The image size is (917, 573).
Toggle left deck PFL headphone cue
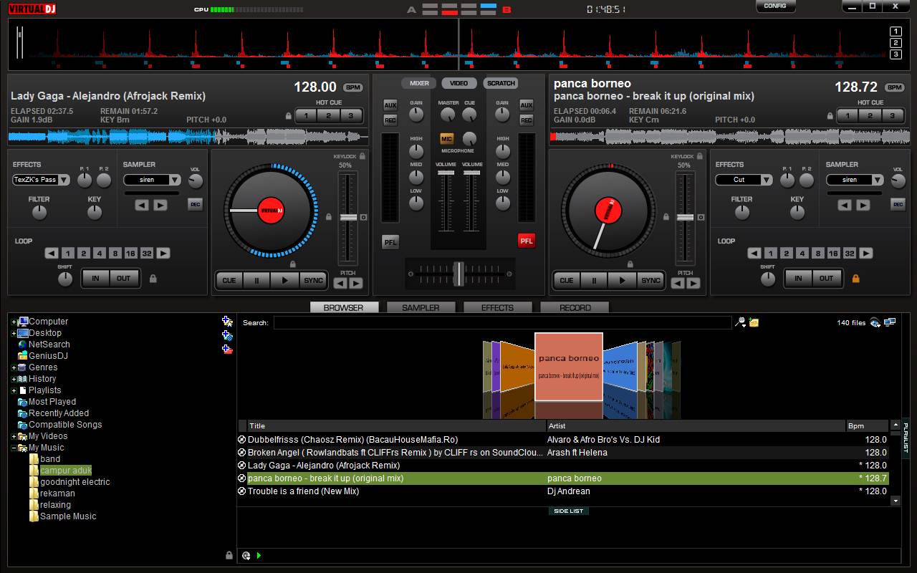(x=390, y=241)
